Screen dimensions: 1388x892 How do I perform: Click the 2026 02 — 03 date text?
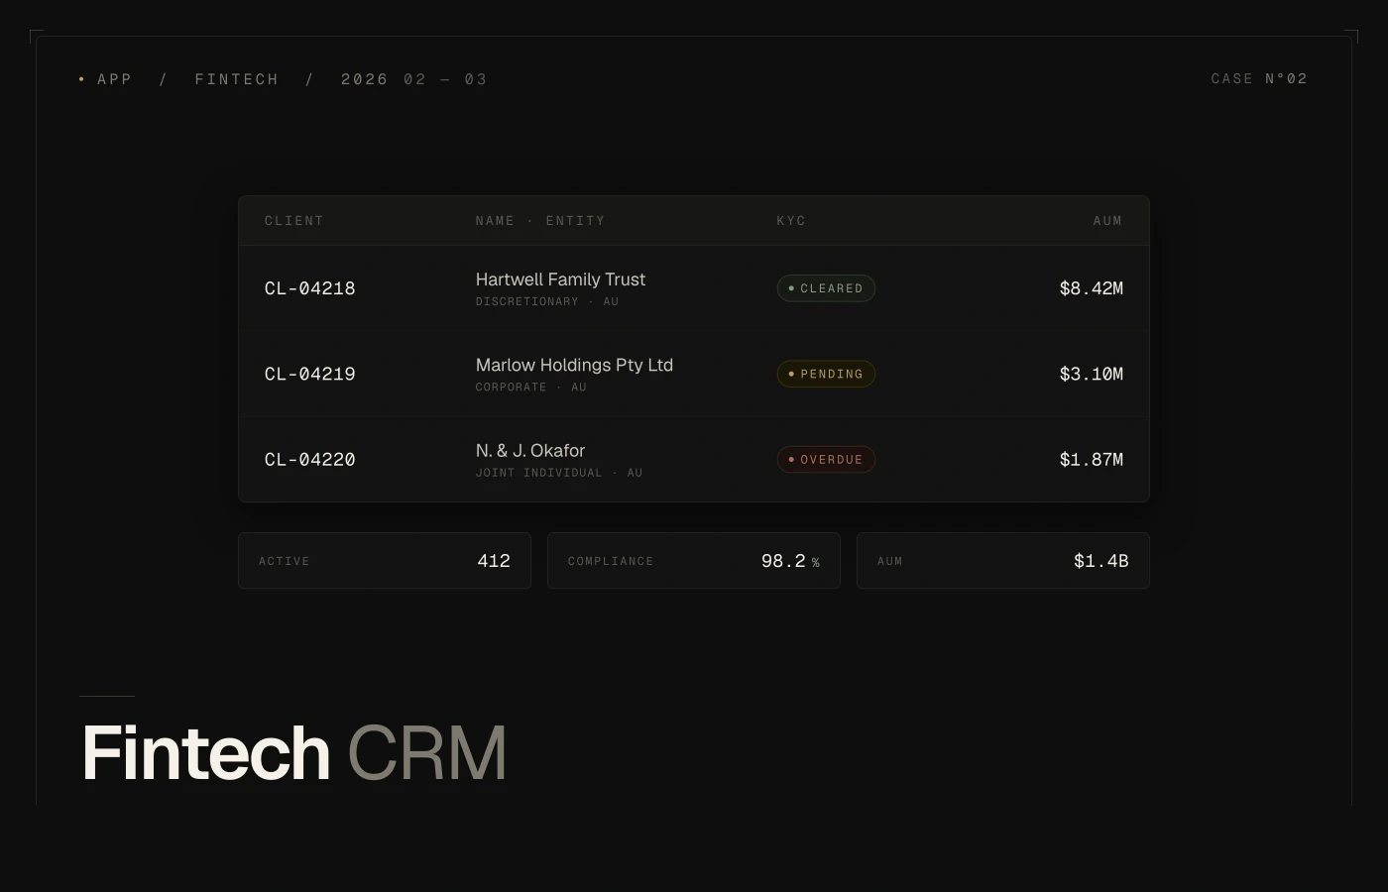414,79
